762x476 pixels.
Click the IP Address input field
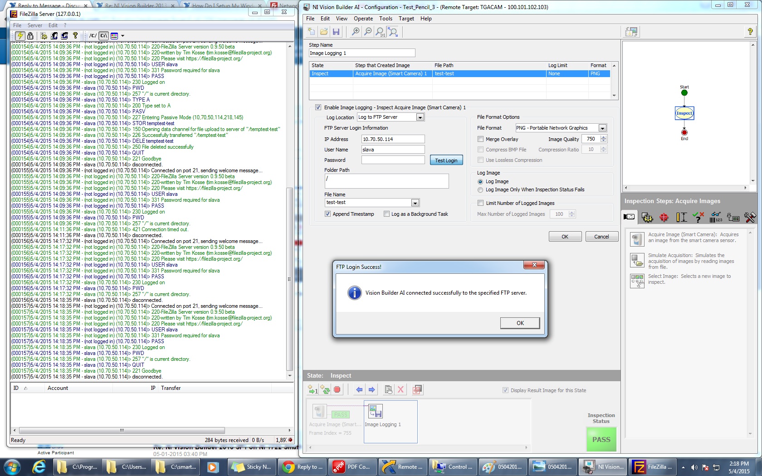coord(393,139)
